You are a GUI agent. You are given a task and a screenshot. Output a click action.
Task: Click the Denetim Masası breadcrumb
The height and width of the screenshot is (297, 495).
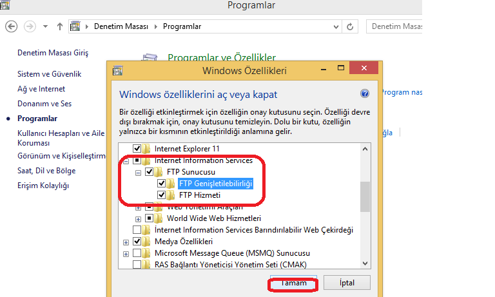click(x=121, y=26)
